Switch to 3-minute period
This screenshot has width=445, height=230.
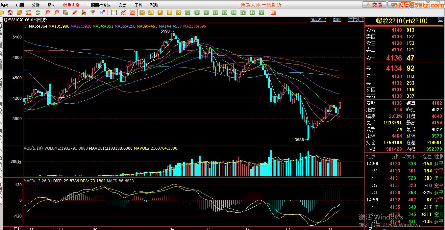pos(197,13)
